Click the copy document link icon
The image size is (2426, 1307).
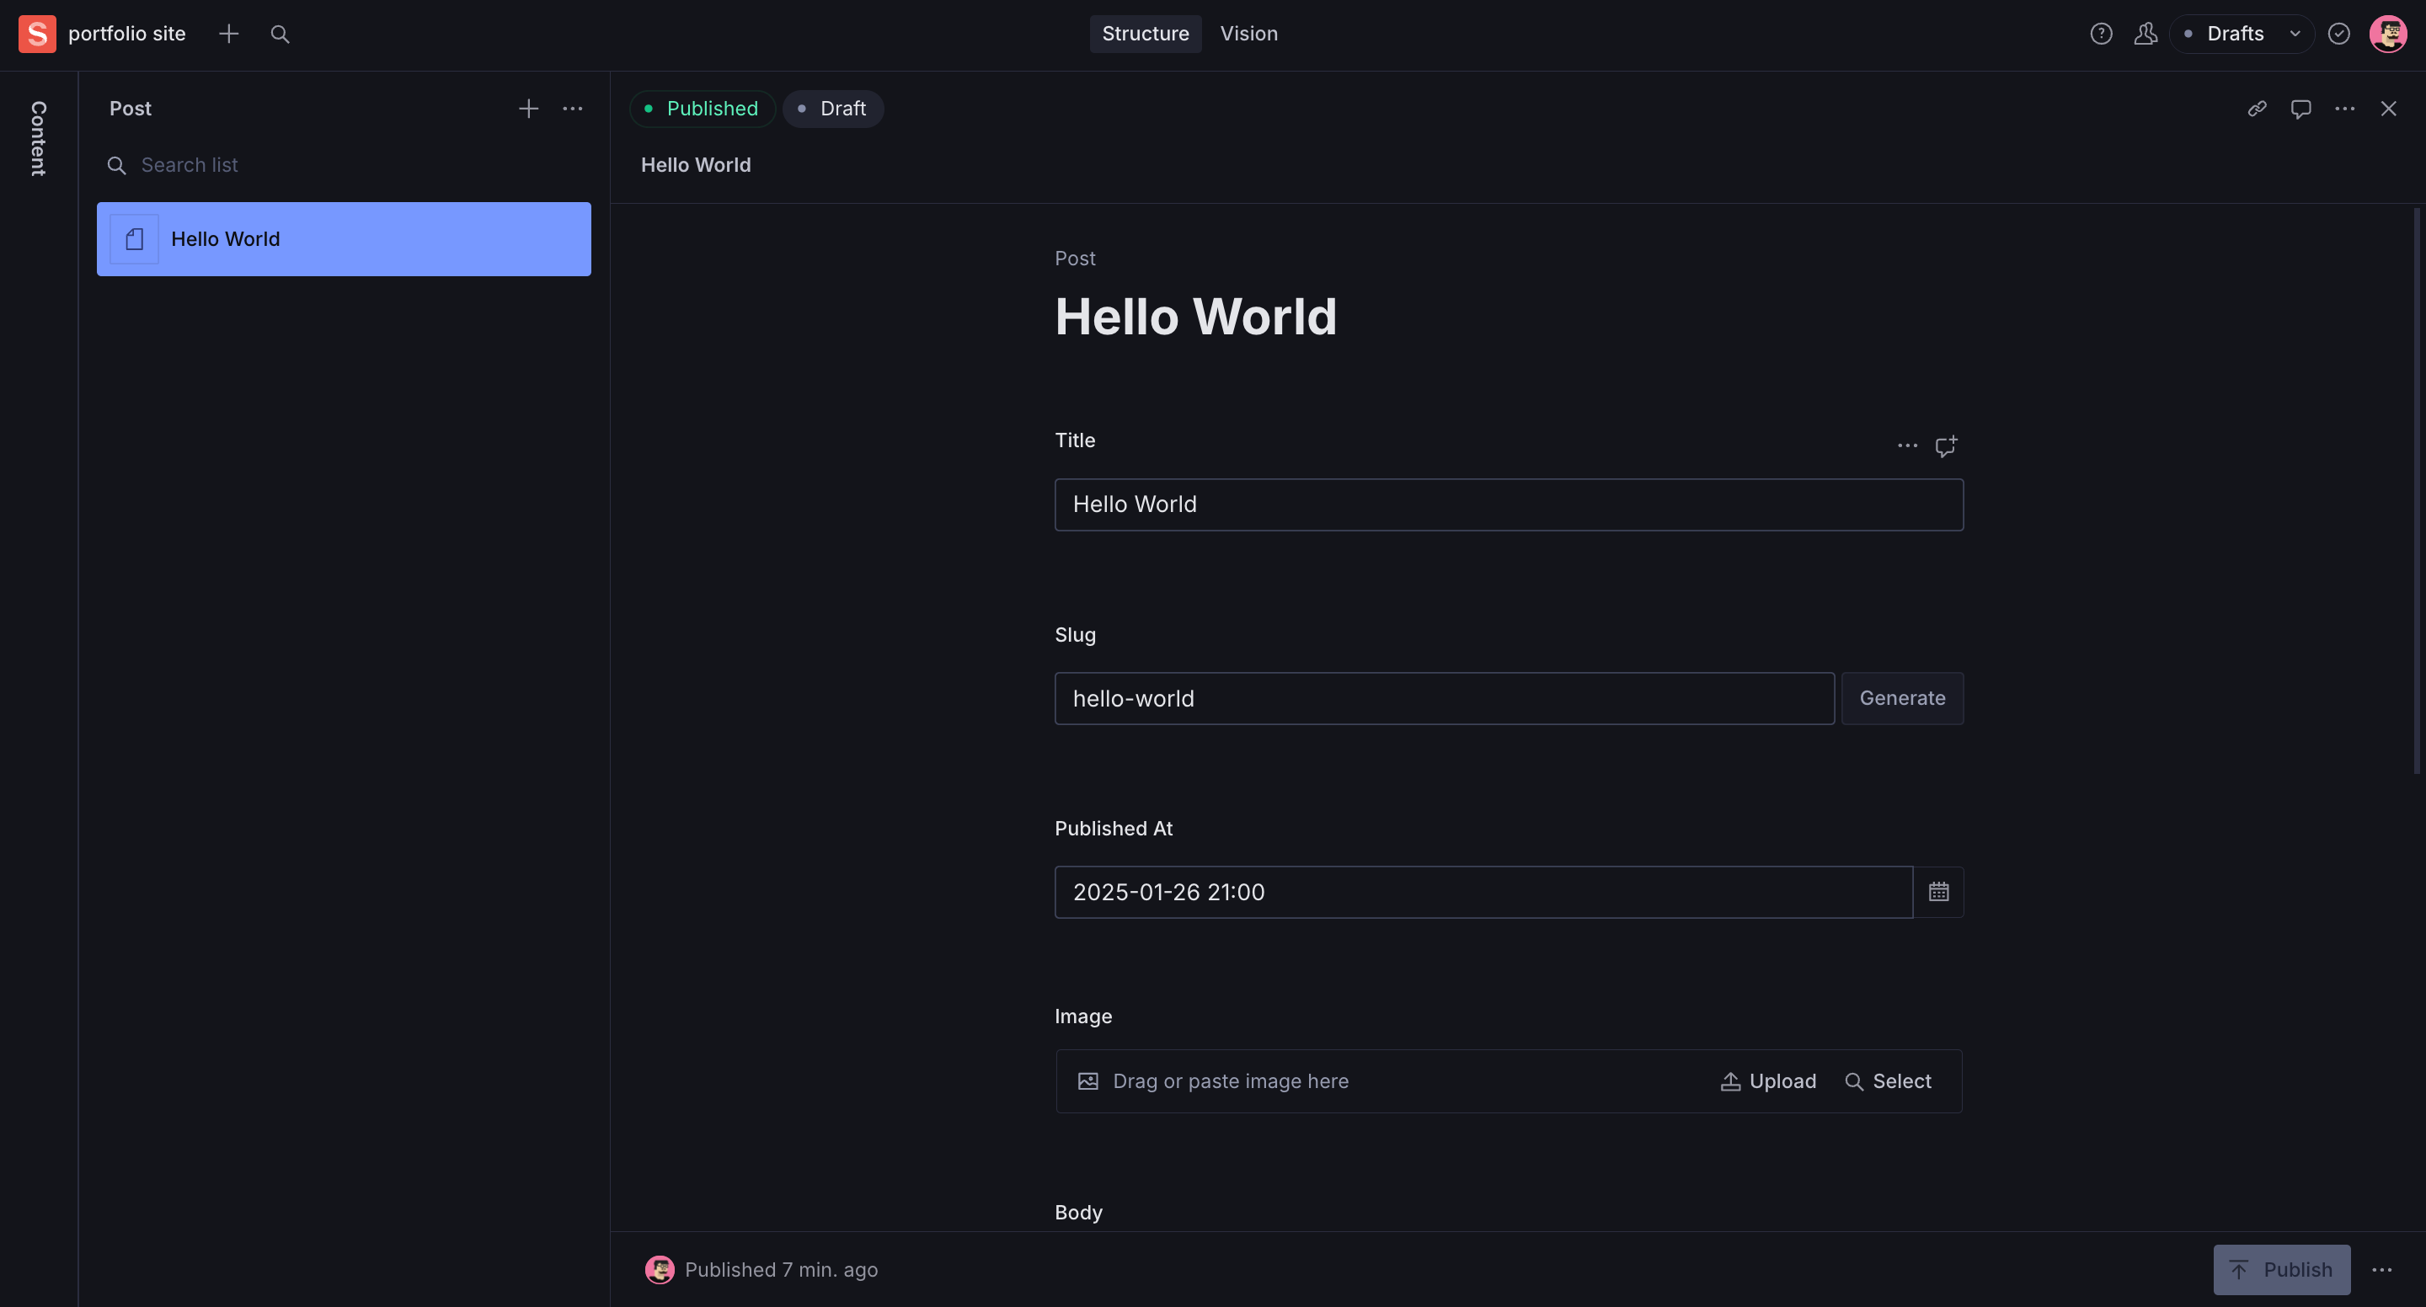point(2257,109)
